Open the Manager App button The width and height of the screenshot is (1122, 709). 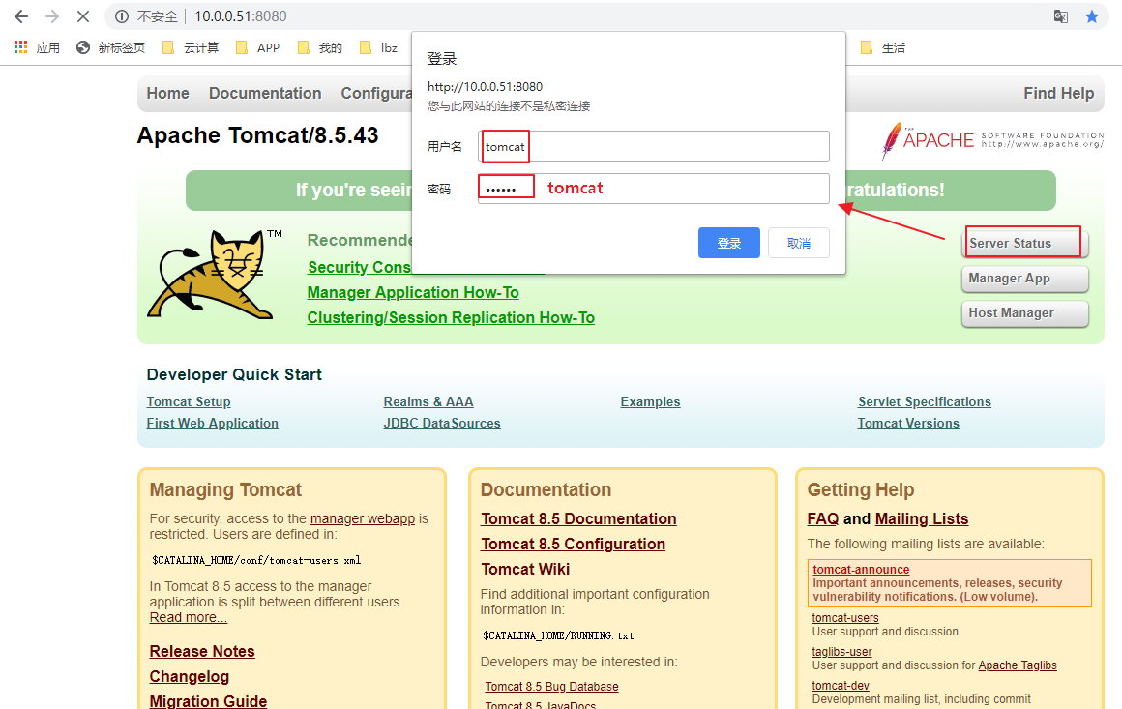[1024, 279]
